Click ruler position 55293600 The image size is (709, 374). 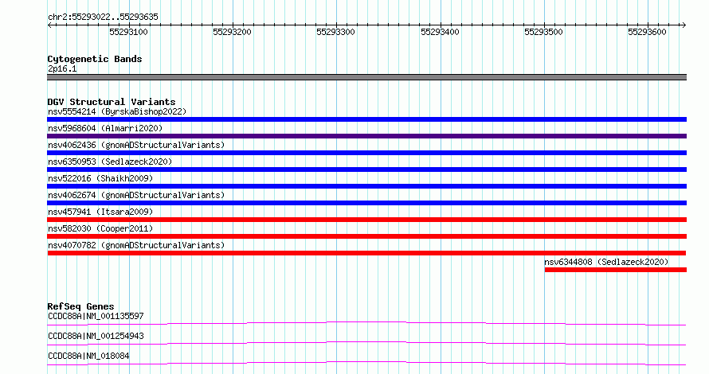point(647,32)
